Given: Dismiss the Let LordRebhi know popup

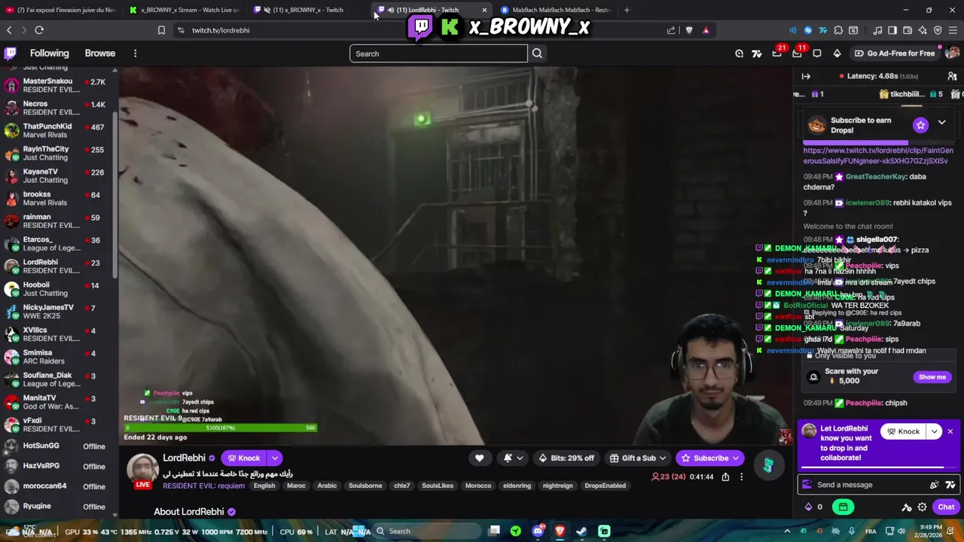Looking at the screenshot, I should click(950, 431).
